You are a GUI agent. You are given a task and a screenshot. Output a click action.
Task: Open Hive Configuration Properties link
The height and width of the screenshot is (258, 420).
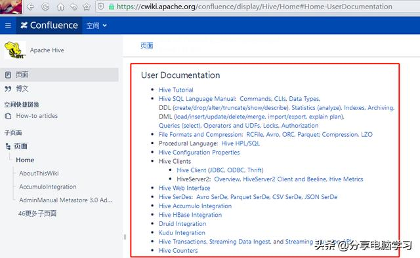199,153
